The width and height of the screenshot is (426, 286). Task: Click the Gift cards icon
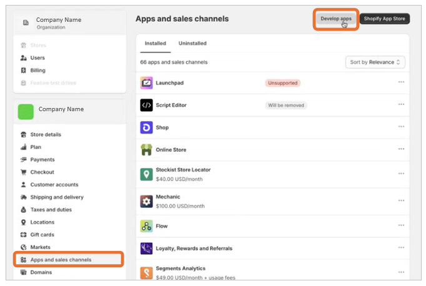coord(24,234)
